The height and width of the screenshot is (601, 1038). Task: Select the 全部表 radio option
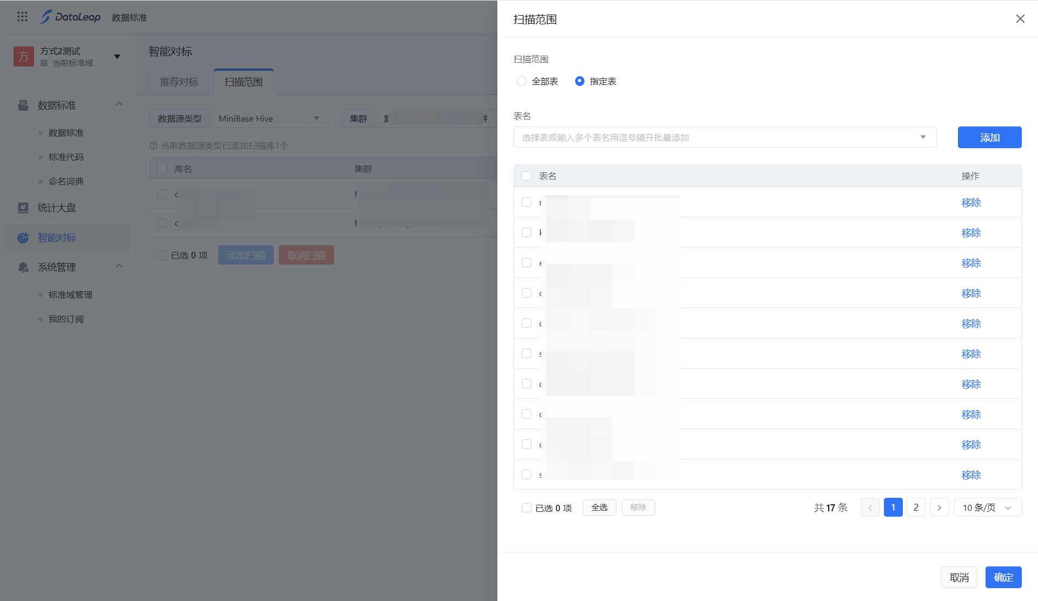pyautogui.click(x=522, y=81)
